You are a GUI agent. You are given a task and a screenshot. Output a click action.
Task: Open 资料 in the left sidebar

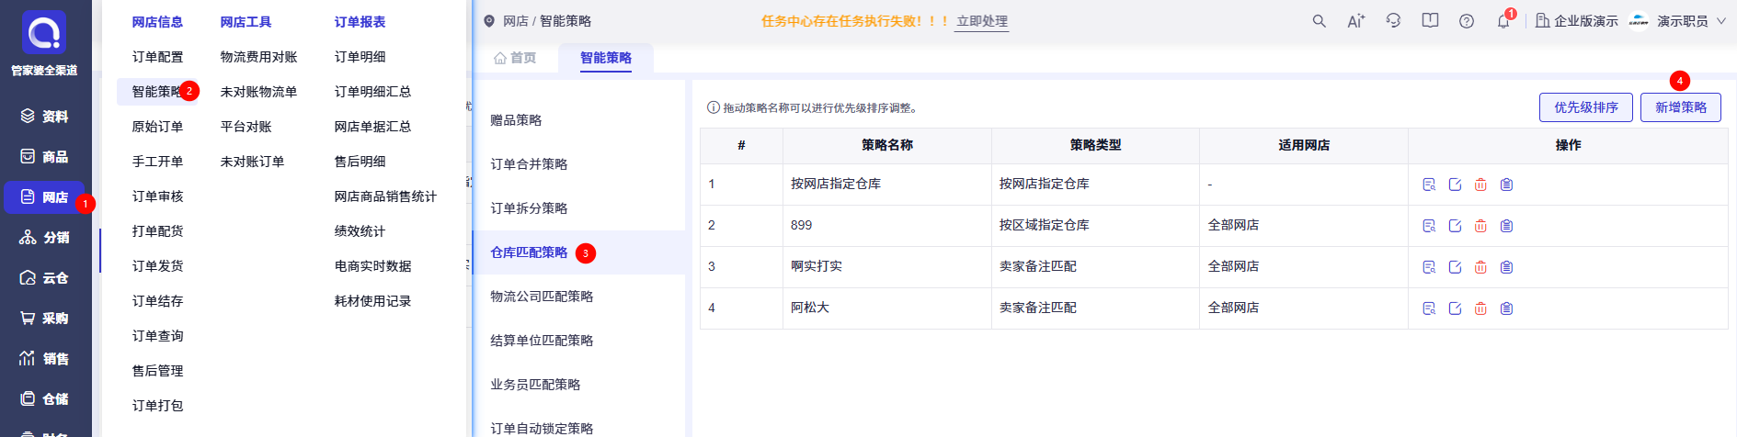click(x=44, y=117)
